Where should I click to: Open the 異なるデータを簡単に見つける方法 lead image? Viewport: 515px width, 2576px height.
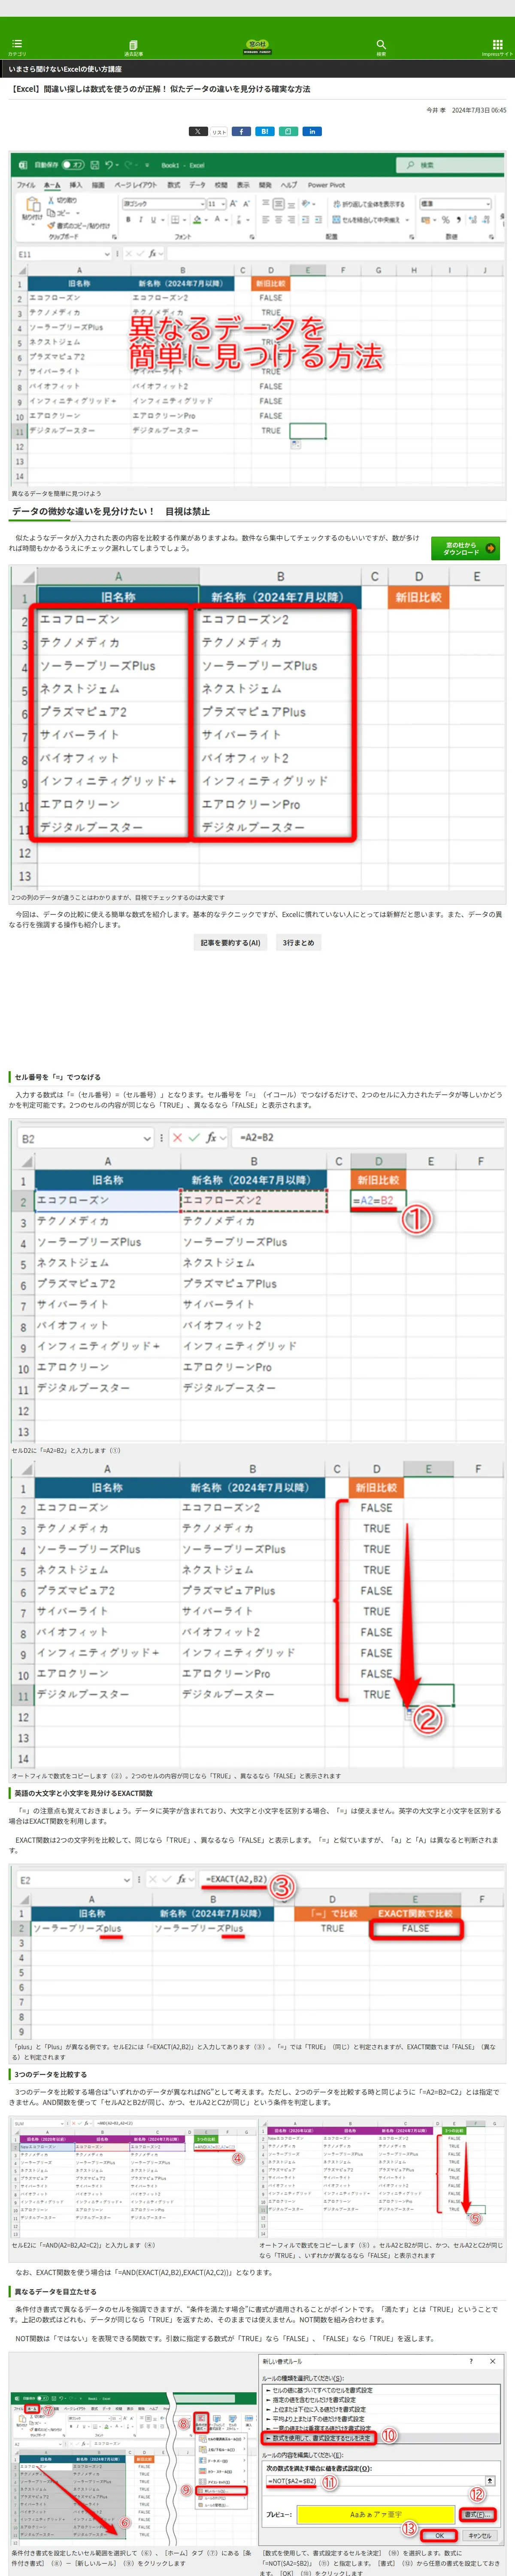click(257, 319)
